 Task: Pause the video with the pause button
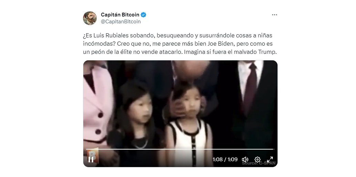click(x=91, y=160)
